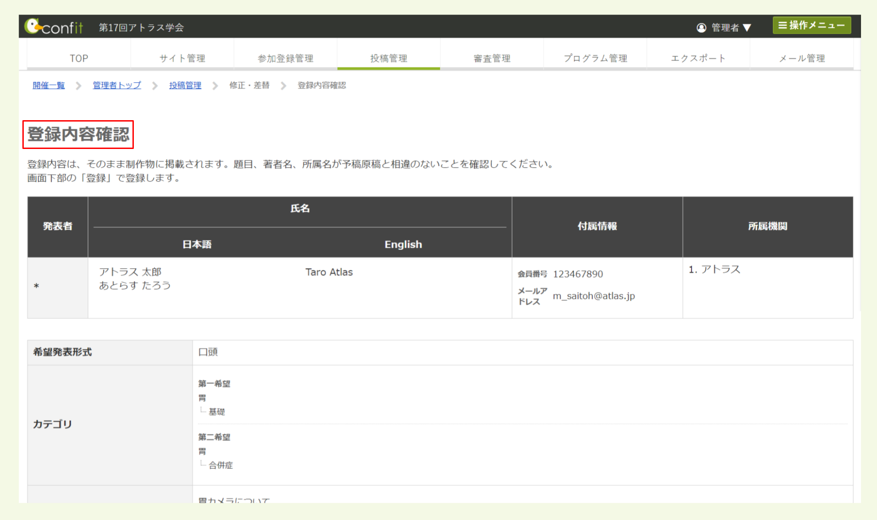Switch to the 投稿管理 tab
Image resolution: width=877 pixels, height=520 pixels.
click(x=389, y=58)
